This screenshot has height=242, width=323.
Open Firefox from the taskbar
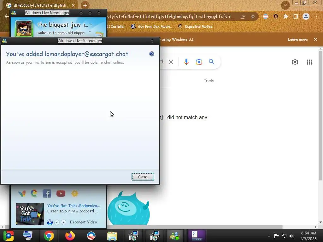(70, 236)
